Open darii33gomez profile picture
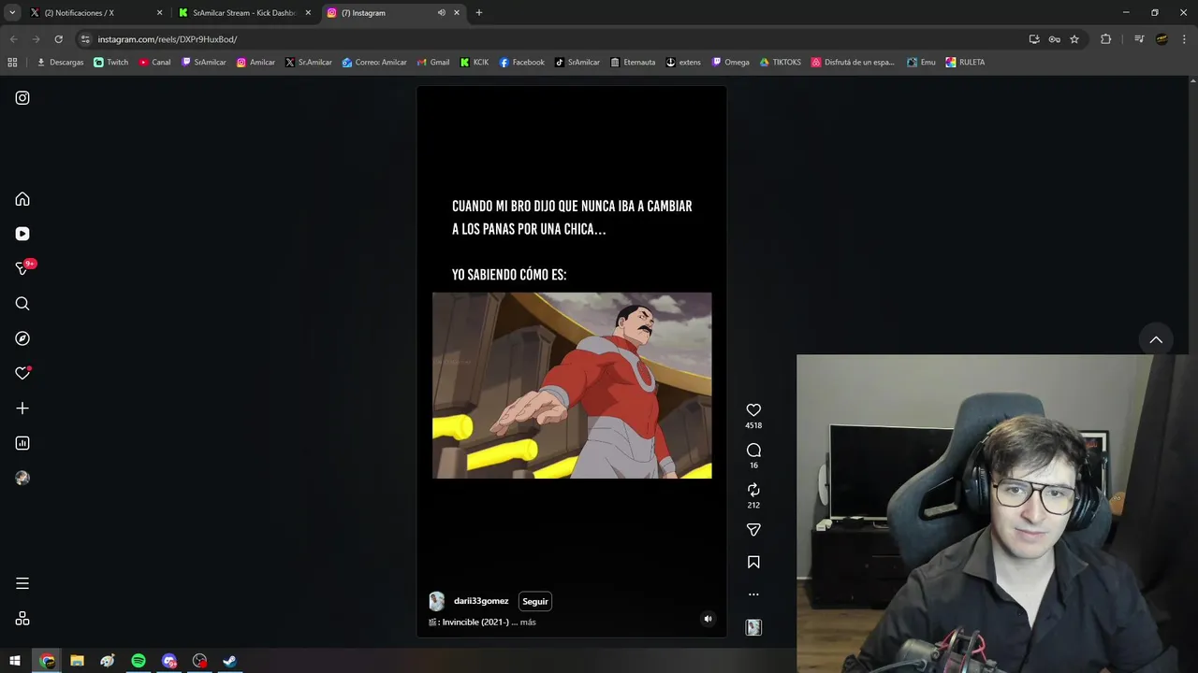 tap(436, 601)
